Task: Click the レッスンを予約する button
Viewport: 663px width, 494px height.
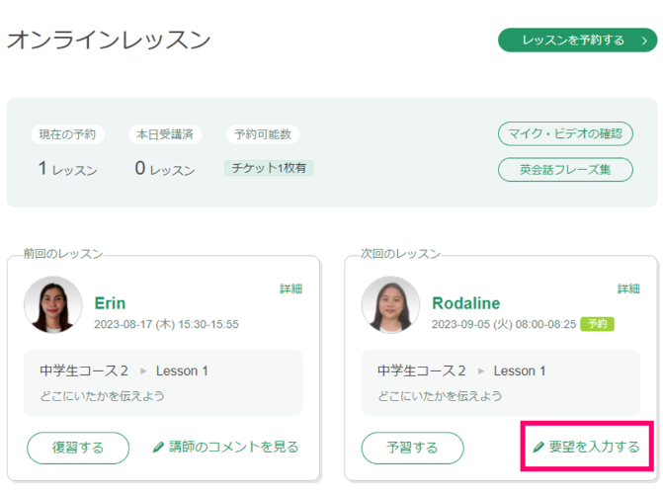Action: pyautogui.click(x=577, y=41)
